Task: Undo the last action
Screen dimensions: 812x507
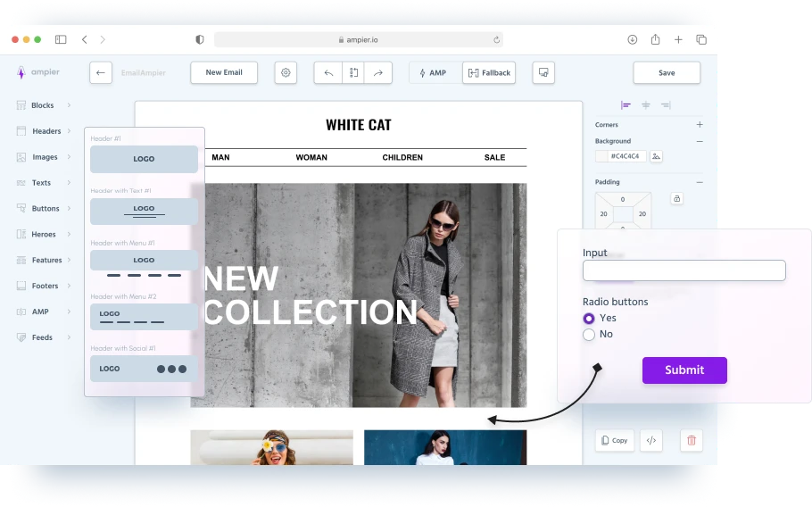Action: click(328, 73)
